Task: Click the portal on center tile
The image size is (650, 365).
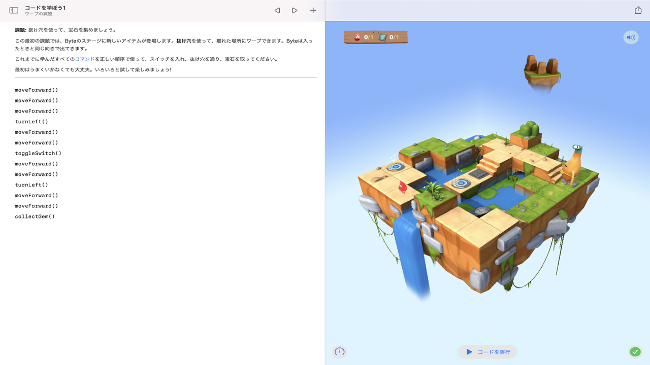Action: 462,182
